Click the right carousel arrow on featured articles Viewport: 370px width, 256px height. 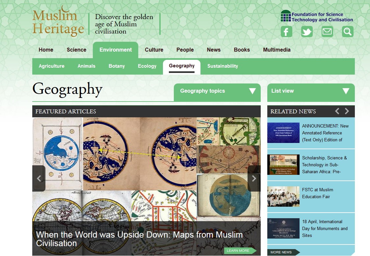(x=253, y=178)
